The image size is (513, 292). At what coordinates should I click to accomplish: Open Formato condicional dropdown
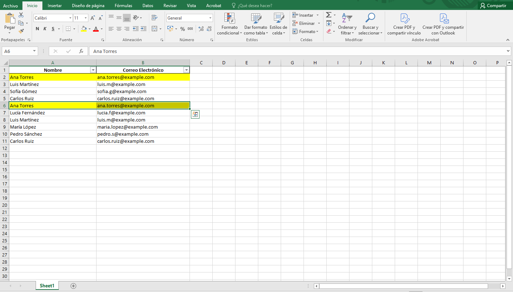tap(229, 24)
